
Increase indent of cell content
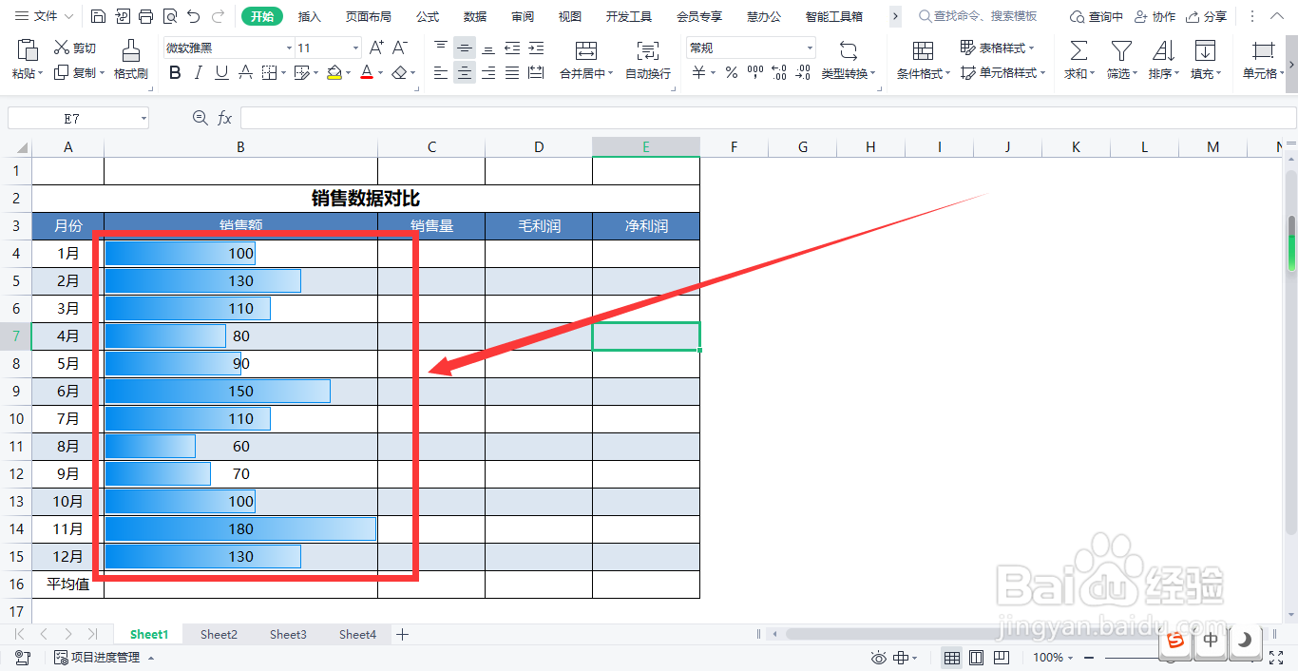[x=536, y=48]
